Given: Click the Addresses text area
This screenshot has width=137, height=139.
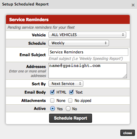Looking at the screenshot, I should (x=88, y=71).
